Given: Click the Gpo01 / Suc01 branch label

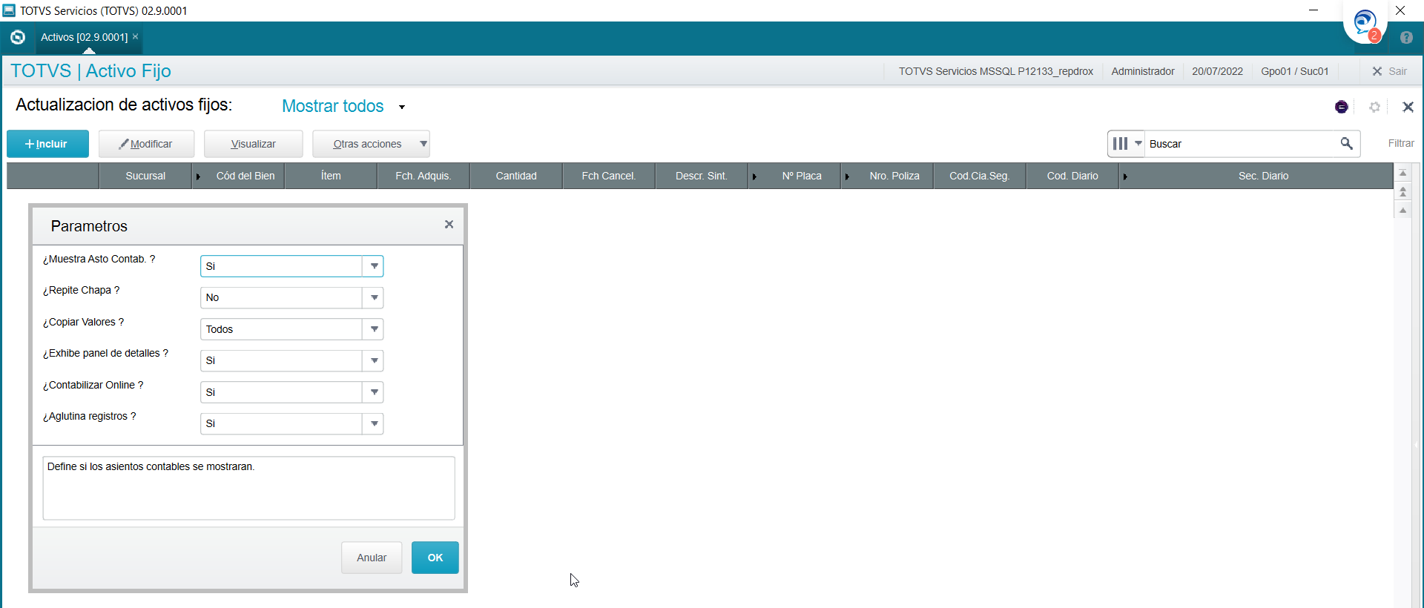Looking at the screenshot, I should pos(1294,71).
